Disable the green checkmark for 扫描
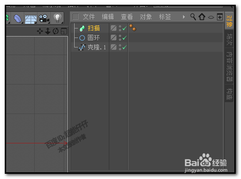Viewport: 241px width, 179px height. [125, 28]
